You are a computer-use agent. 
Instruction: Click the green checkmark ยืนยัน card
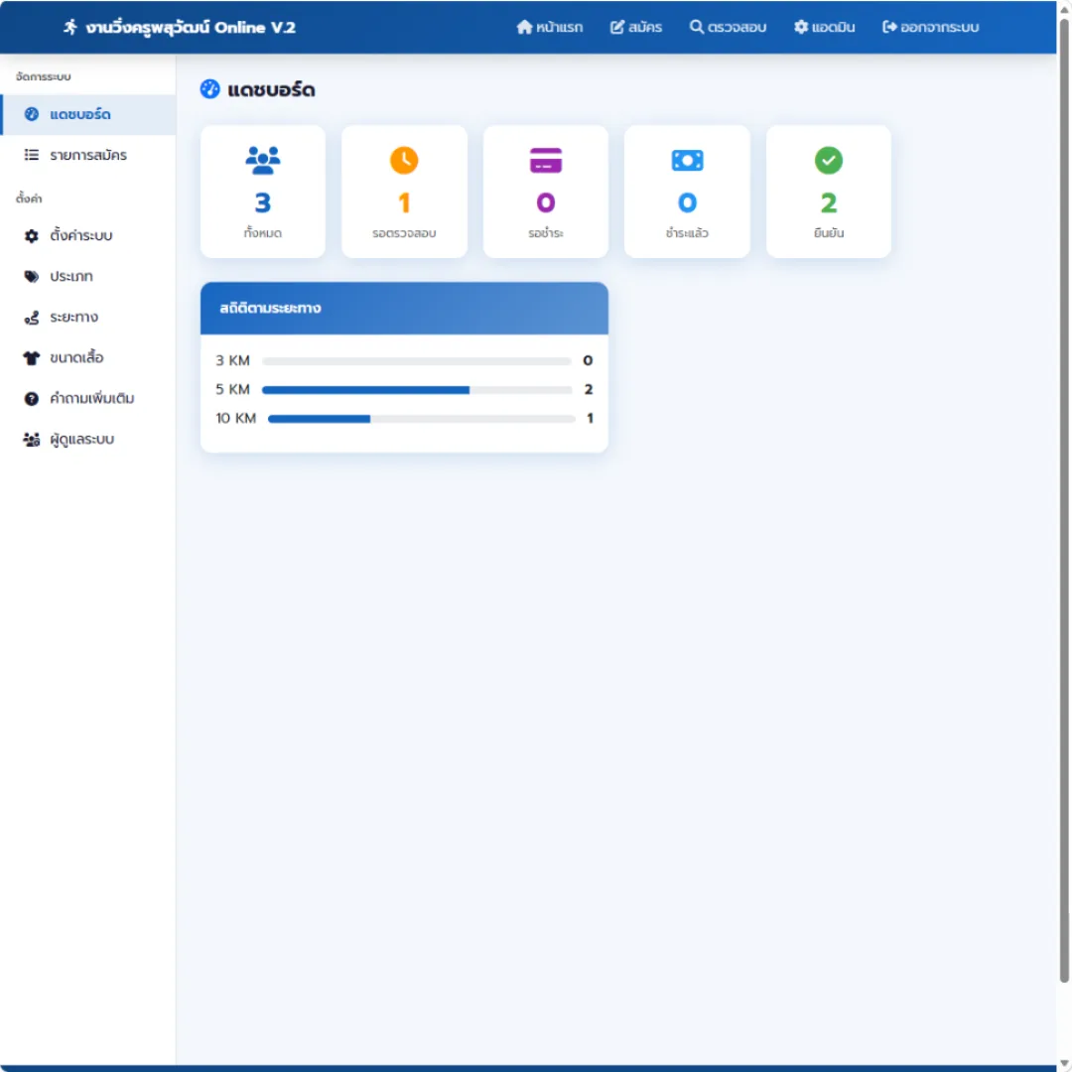pos(829,192)
